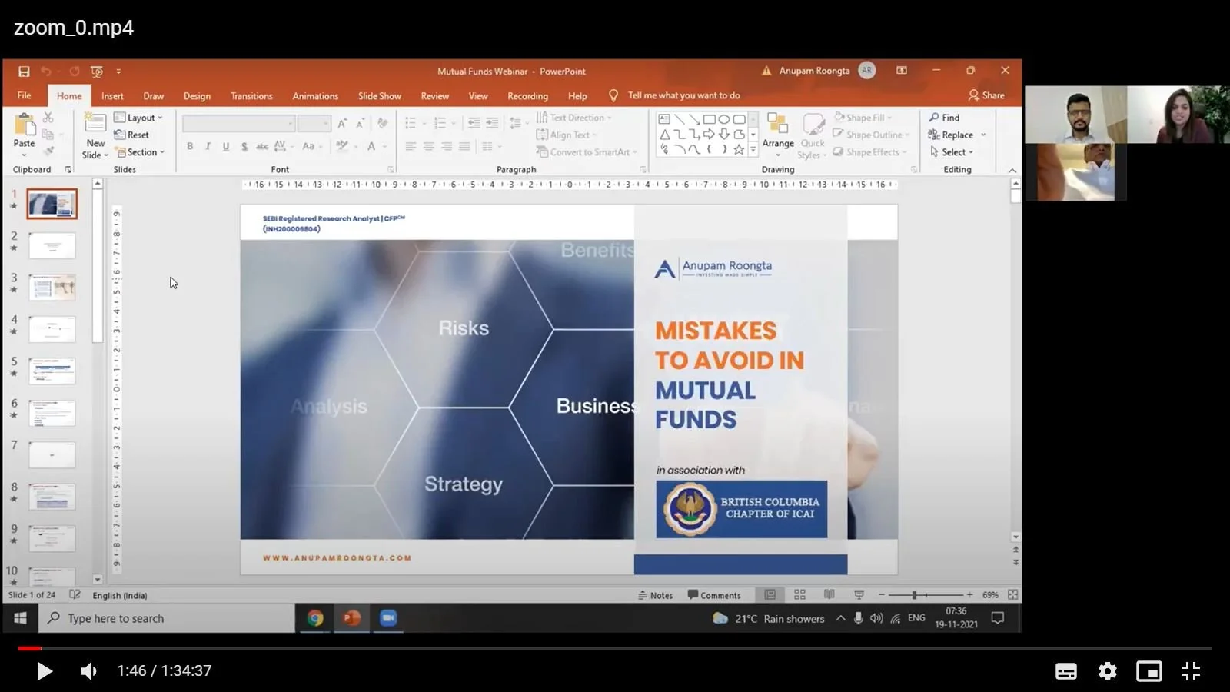Expand the Select dropdown
This screenshot has width=1230, height=692.
point(952,152)
